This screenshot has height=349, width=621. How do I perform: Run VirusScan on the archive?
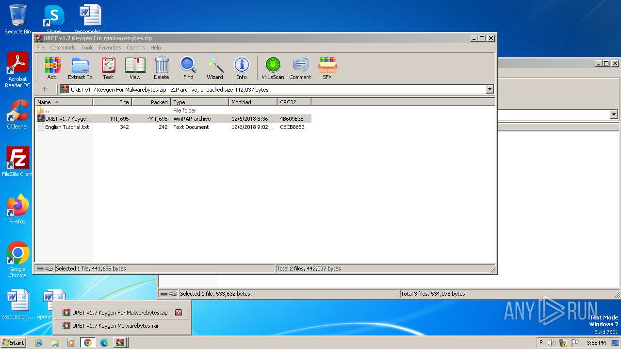click(x=273, y=68)
